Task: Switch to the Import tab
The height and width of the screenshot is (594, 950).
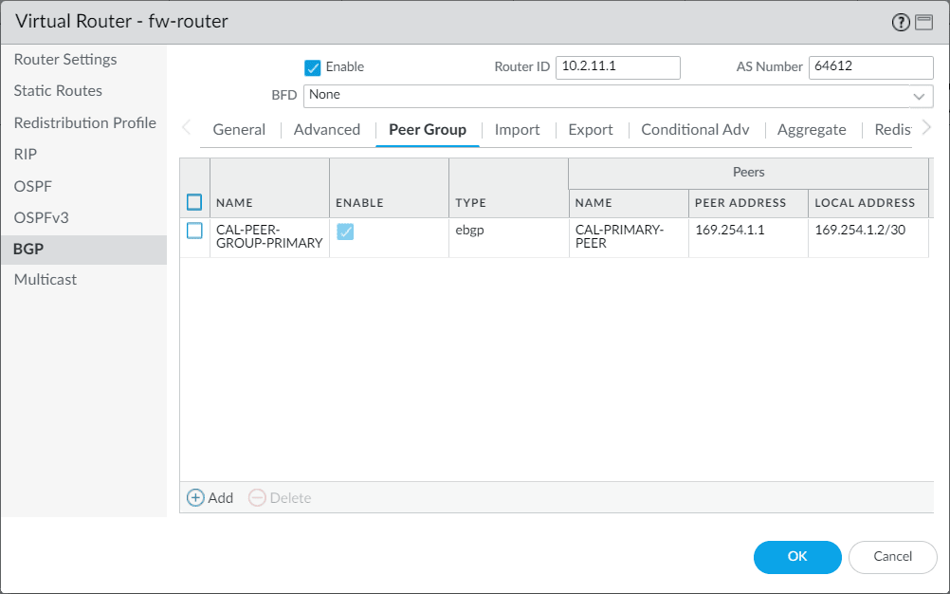Action: point(518,129)
